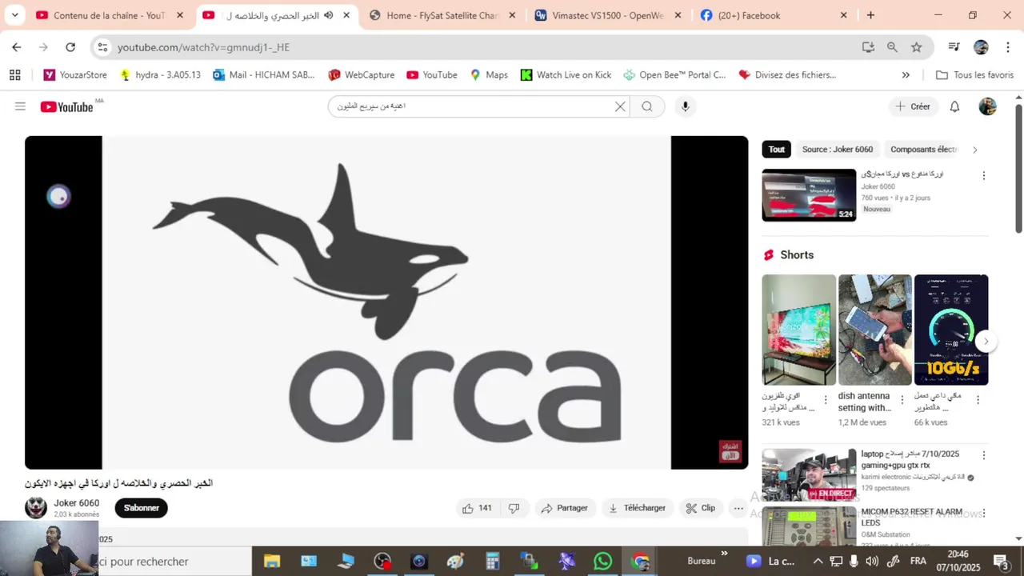
Task: Like the video with 141 likes
Action: [477, 508]
